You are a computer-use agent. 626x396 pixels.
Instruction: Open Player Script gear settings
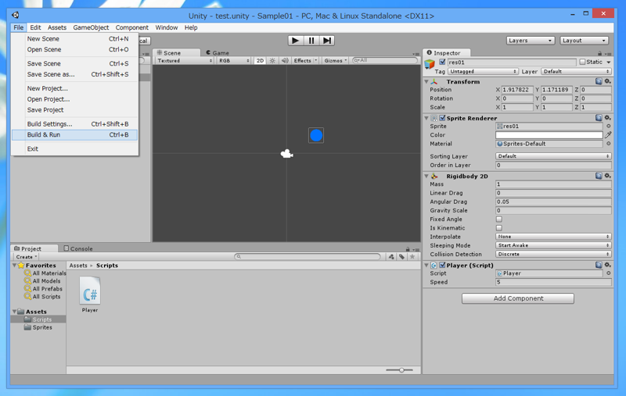(607, 265)
